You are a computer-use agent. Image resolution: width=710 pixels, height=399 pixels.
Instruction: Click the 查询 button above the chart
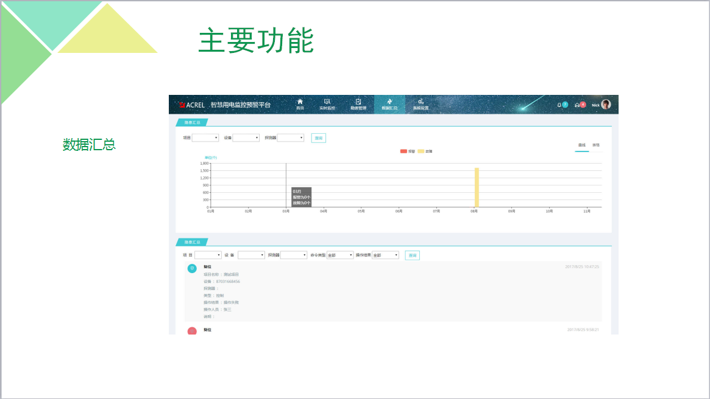coord(319,138)
